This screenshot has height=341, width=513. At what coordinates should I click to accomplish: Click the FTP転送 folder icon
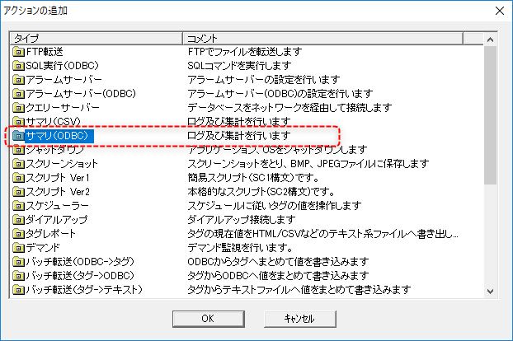pyautogui.click(x=19, y=52)
